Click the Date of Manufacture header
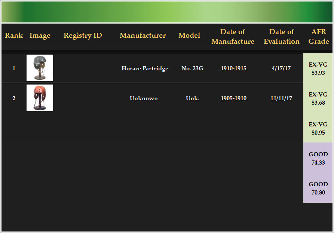Viewport: 334px width, 233px height. tap(233, 37)
